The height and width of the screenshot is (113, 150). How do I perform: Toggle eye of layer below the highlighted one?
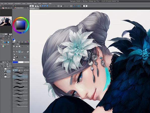[1, 74]
